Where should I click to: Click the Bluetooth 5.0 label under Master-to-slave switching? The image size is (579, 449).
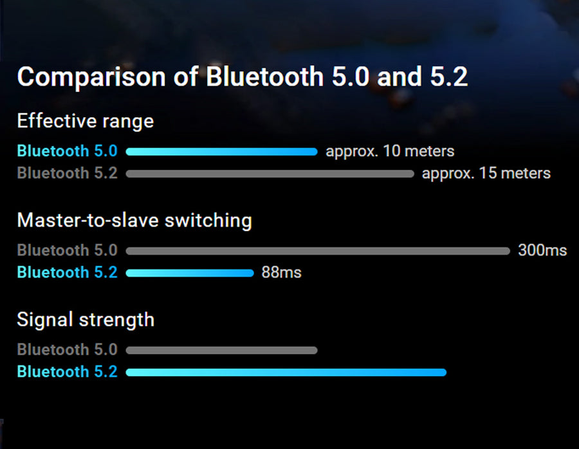[67, 250]
